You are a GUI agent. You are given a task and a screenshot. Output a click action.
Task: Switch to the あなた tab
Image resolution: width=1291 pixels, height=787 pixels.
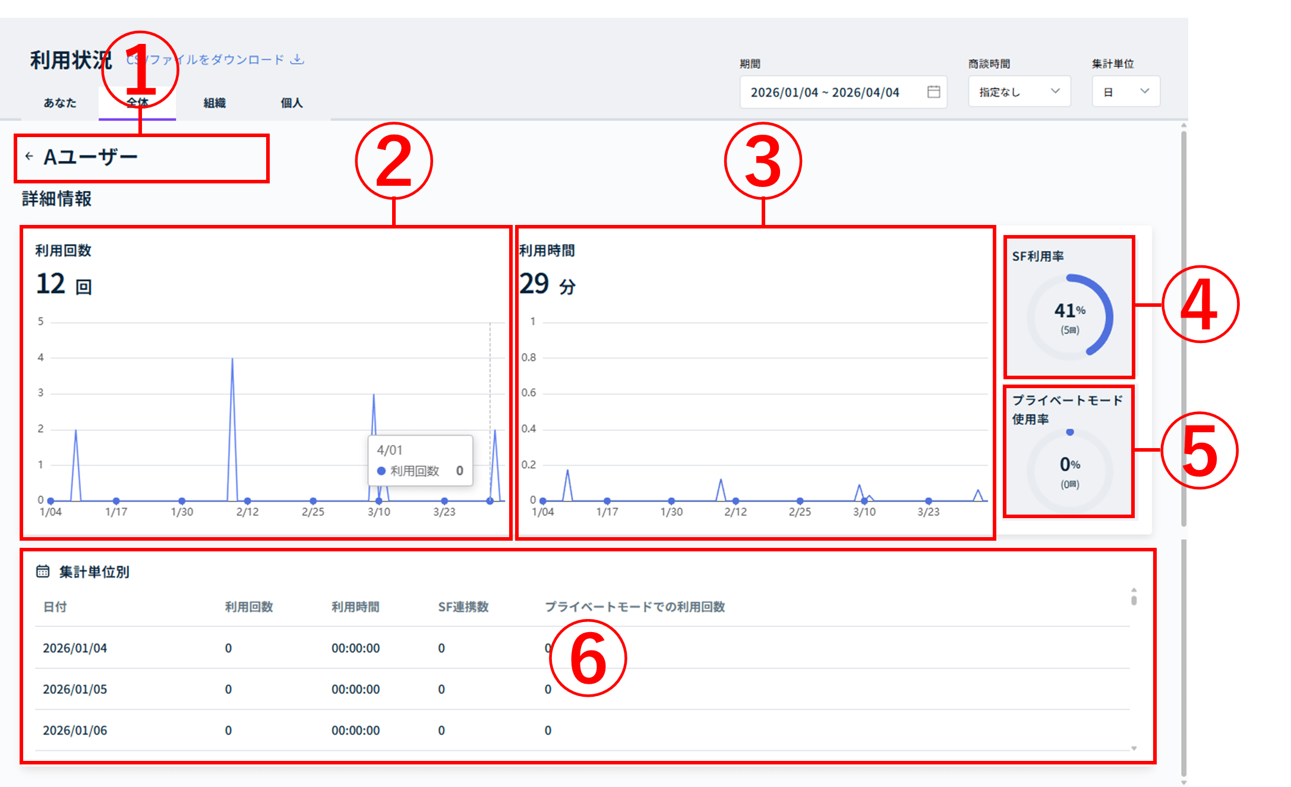tap(60, 103)
